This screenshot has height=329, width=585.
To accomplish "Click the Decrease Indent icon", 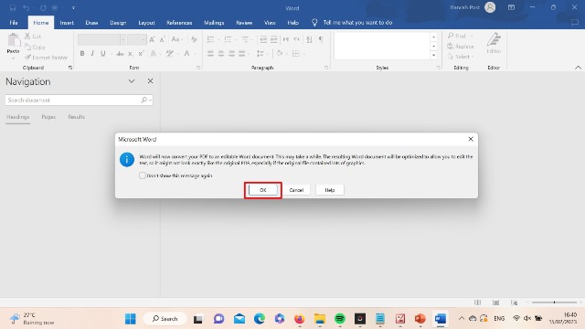I will tap(263, 39).
